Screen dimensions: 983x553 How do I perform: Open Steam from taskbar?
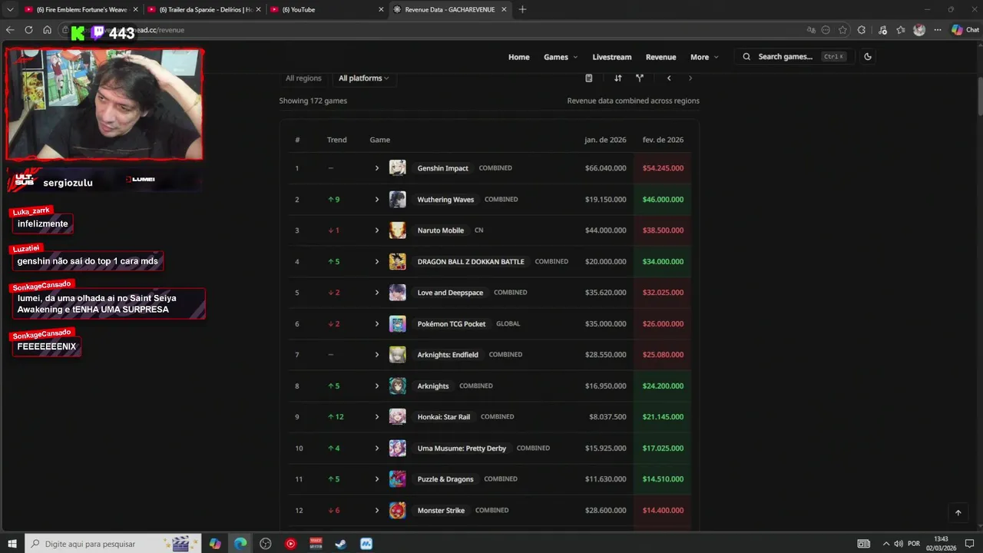pos(341,544)
